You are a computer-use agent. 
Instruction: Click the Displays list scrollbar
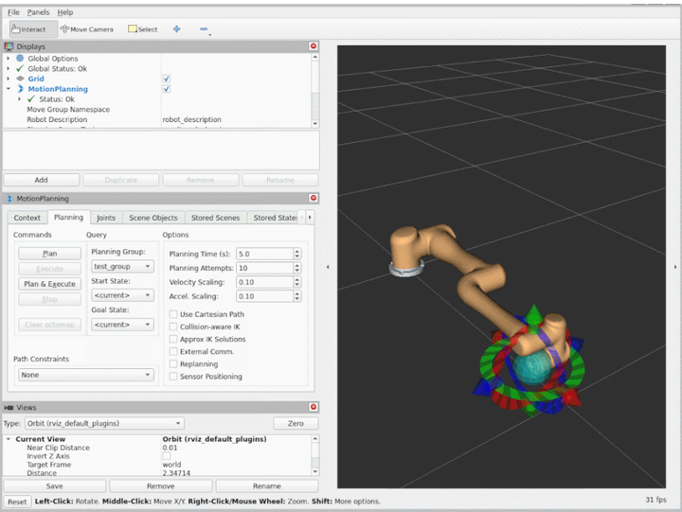point(315,91)
